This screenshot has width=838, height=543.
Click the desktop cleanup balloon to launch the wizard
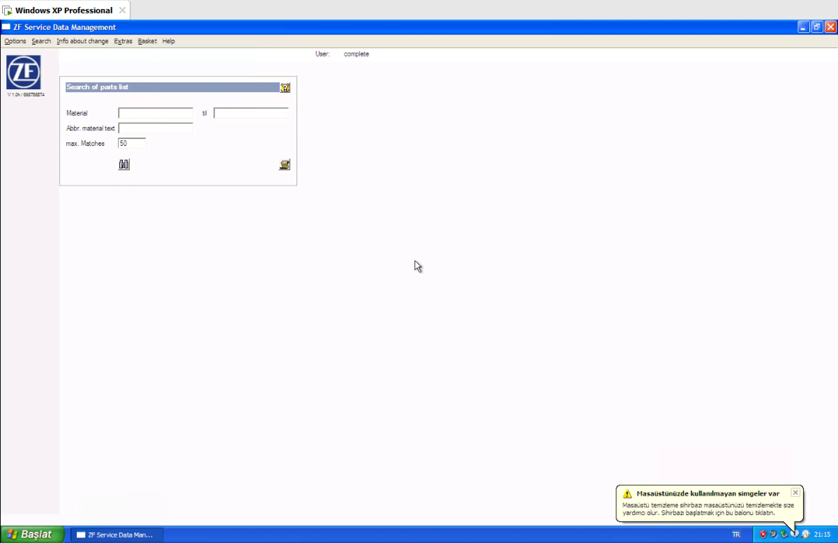coord(704,509)
